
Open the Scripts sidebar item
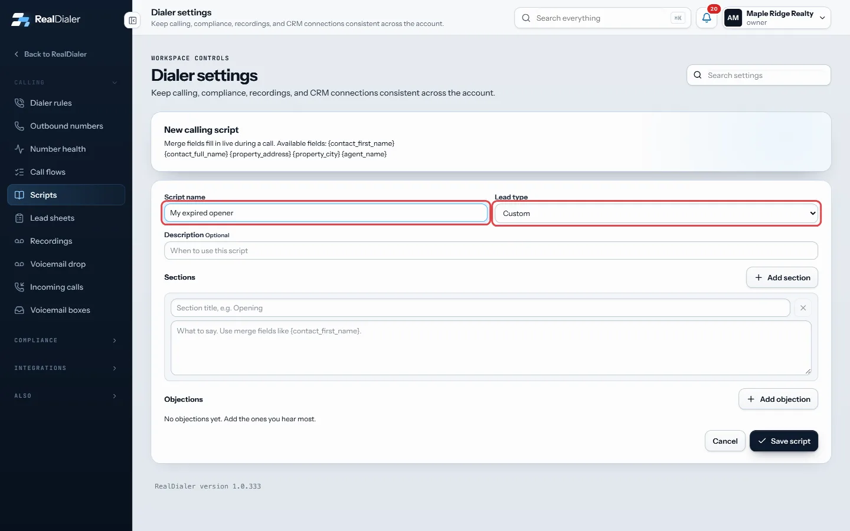click(x=66, y=195)
